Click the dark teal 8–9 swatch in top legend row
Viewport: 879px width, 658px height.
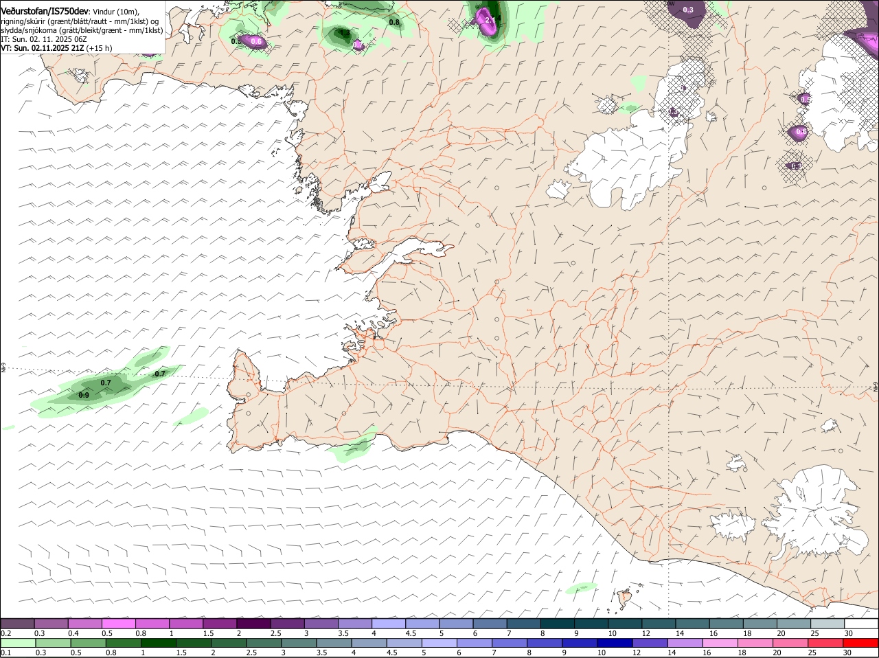[558, 623]
